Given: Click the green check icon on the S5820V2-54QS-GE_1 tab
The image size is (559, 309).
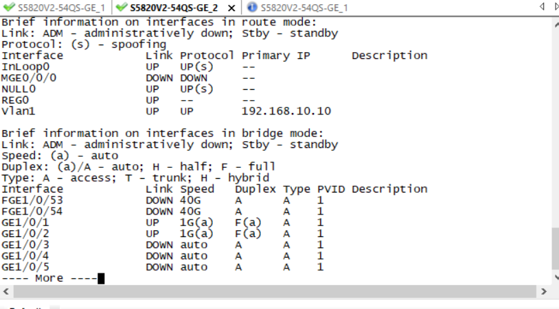Looking at the screenshot, I should pos(9,8).
